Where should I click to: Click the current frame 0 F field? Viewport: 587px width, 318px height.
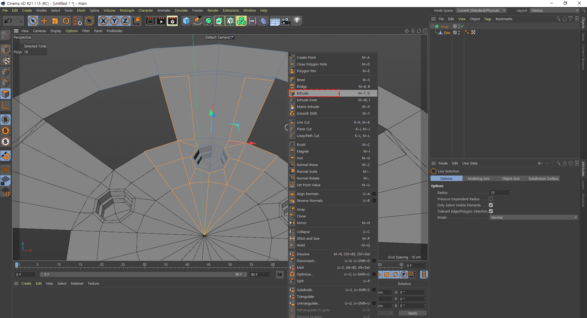tap(26, 275)
